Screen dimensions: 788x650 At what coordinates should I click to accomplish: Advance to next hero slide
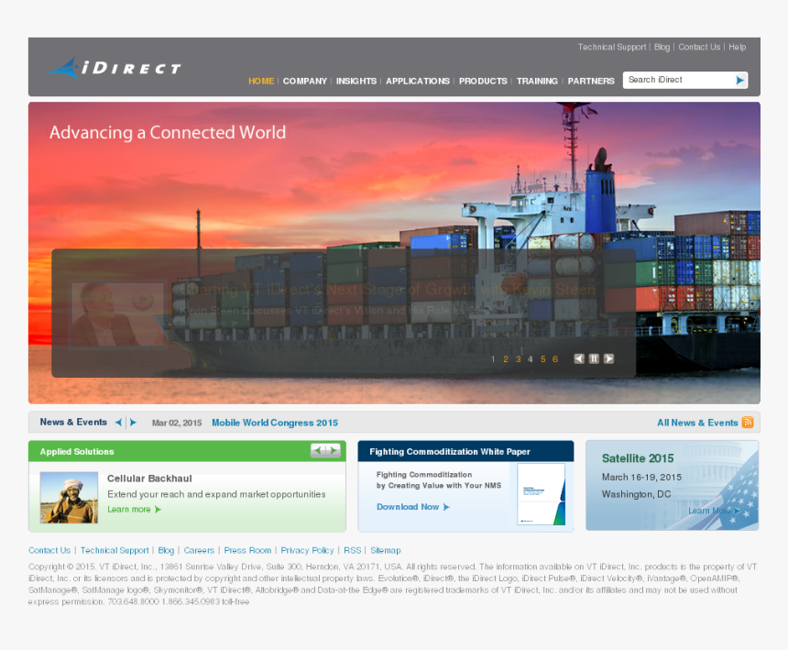click(x=608, y=358)
